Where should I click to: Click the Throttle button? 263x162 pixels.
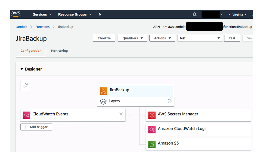pyautogui.click(x=104, y=38)
